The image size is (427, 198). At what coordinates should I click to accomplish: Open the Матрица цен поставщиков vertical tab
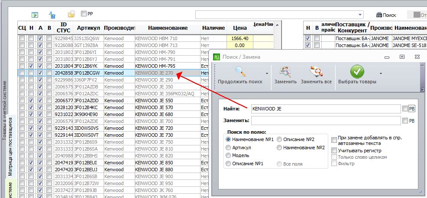[x=10, y=147]
